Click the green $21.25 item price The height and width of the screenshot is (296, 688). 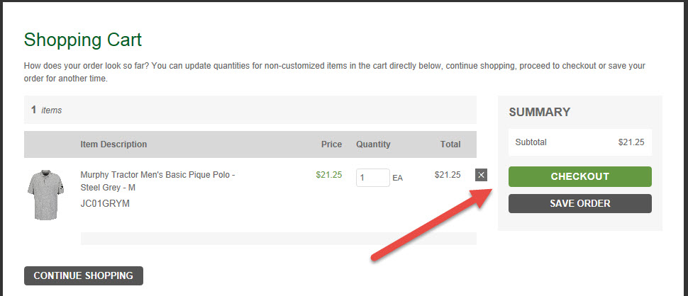(329, 175)
